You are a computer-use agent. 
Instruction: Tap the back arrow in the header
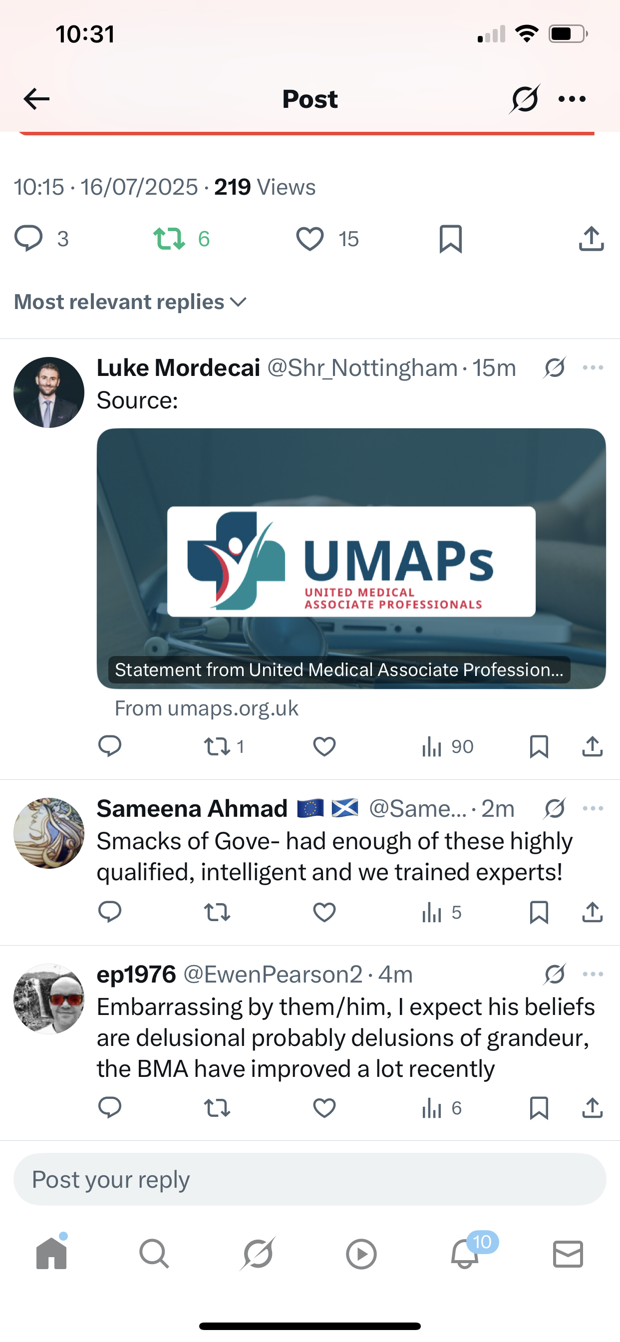click(36, 99)
